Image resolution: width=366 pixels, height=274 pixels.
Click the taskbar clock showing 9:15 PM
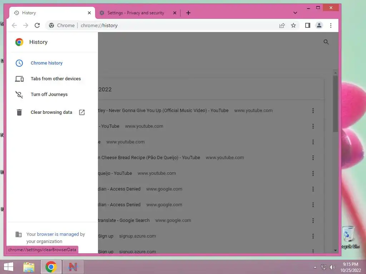pos(350,267)
